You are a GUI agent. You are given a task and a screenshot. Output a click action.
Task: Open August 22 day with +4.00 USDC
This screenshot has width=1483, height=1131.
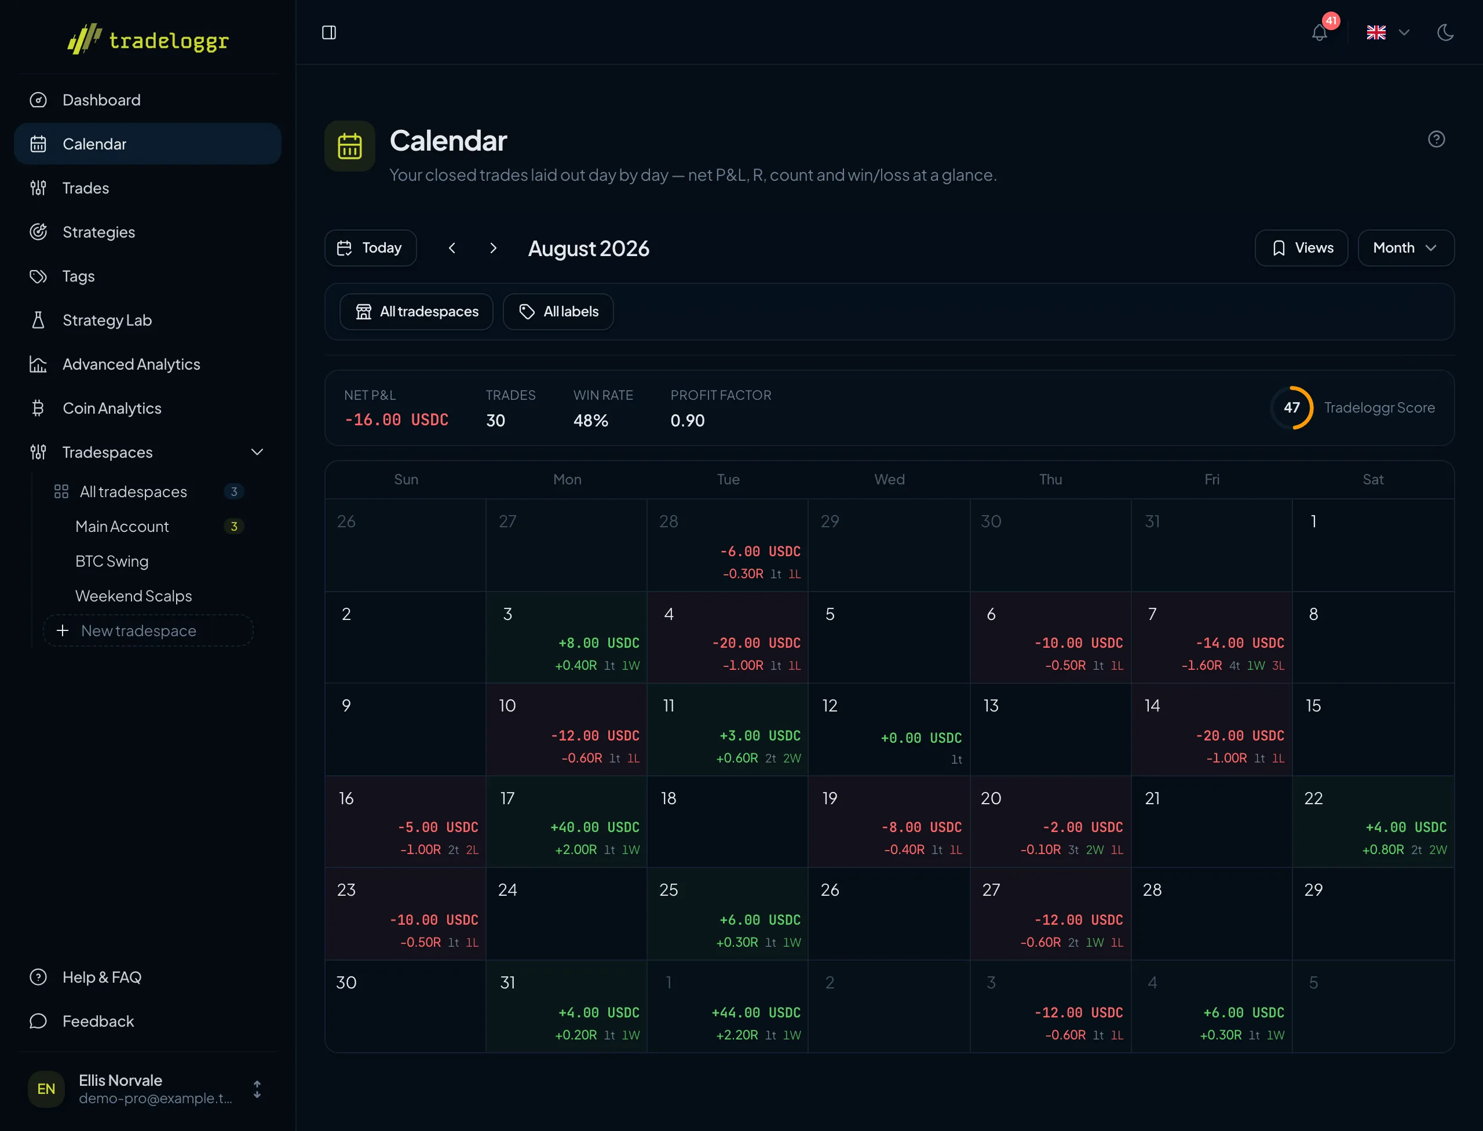point(1374,822)
